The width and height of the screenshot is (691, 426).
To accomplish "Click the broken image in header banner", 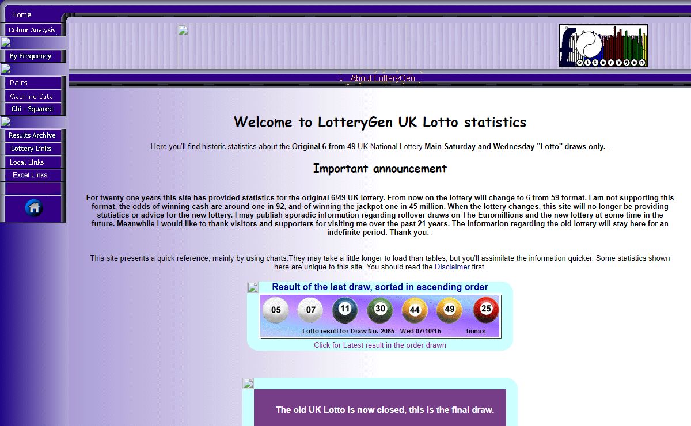I will click(184, 31).
